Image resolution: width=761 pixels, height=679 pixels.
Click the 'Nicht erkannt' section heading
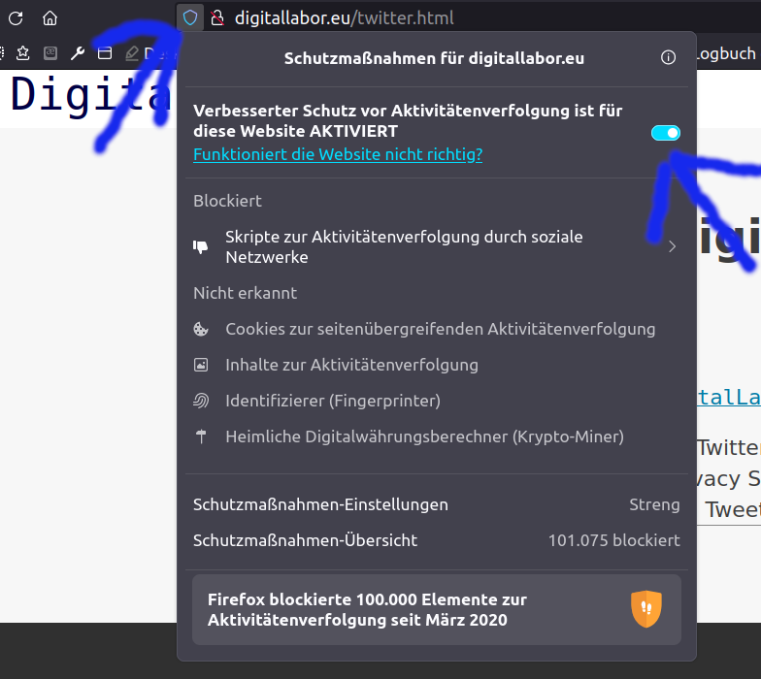point(245,293)
